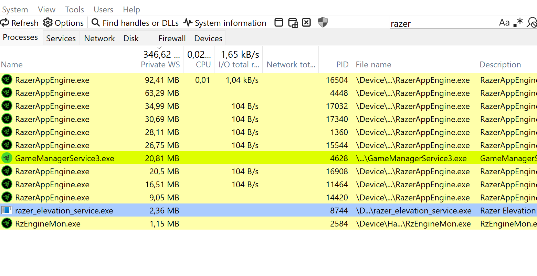Sort by I/O total rate column header
Image resolution: width=537 pixels, height=276 pixels.
coord(239,59)
